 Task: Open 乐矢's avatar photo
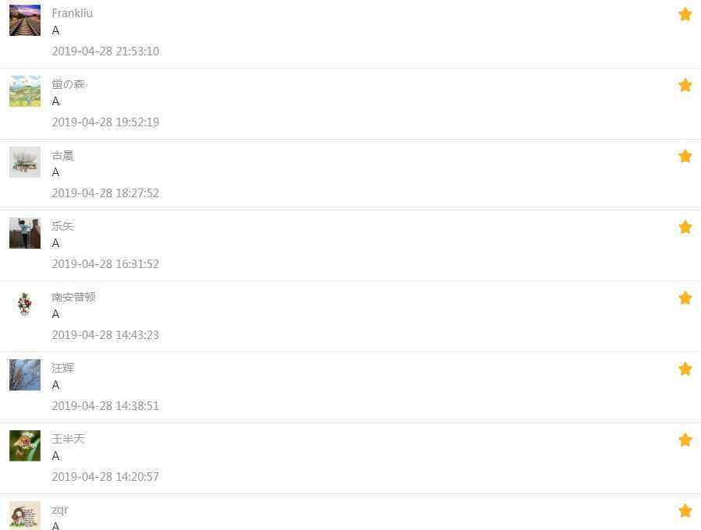25,233
